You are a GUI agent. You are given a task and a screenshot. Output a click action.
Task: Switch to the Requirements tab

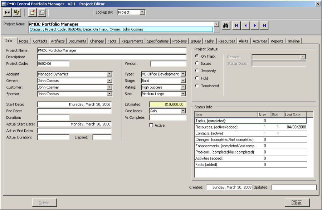(x=132, y=41)
